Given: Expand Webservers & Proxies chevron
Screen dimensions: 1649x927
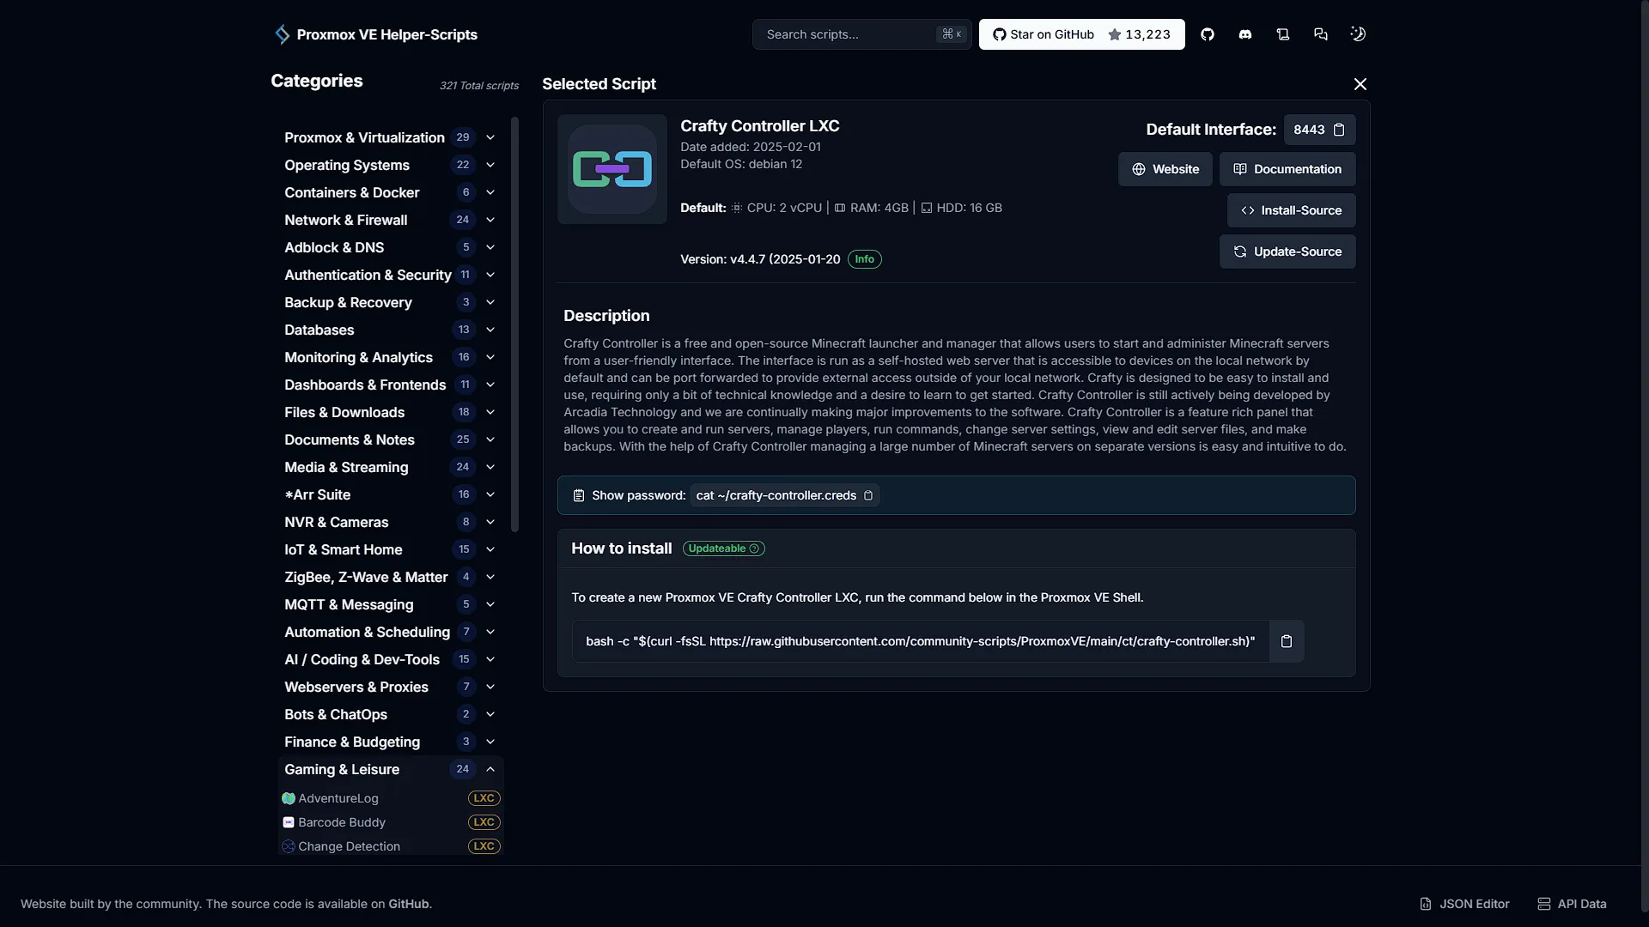Looking at the screenshot, I should (x=490, y=687).
